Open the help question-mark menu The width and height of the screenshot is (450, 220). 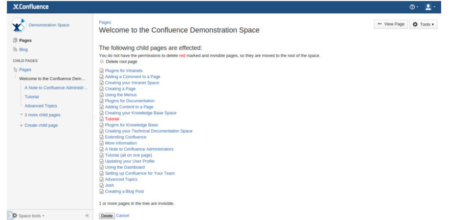413,7
